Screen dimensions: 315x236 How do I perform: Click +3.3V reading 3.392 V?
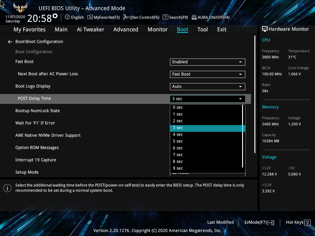pos(268,191)
